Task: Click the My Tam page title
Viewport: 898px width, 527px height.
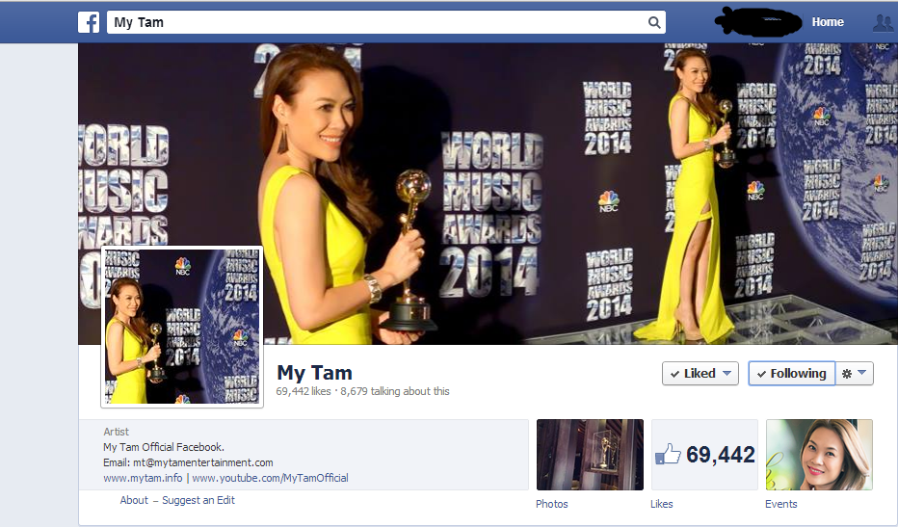Action: [314, 373]
